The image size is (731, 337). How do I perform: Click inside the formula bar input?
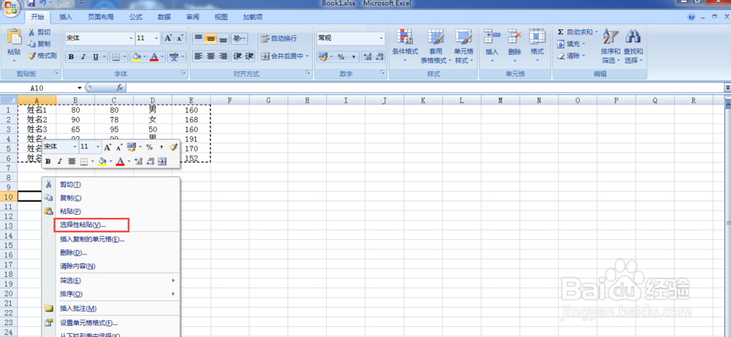(424, 87)
